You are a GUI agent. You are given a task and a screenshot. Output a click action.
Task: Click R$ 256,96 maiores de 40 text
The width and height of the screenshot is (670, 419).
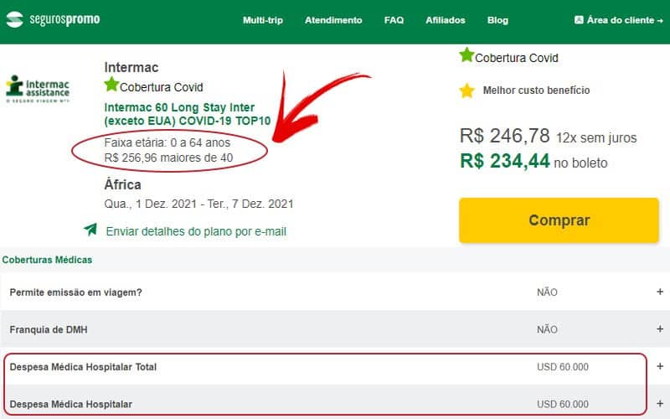168,158
